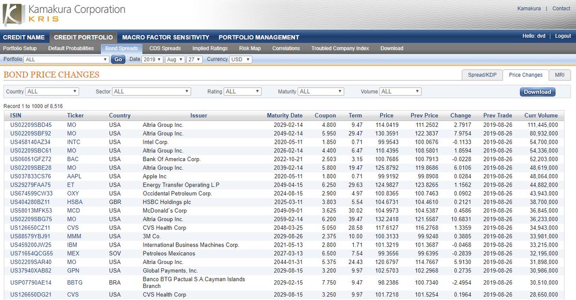Open the day dropdown showing 27
576x300 pixels.
194,59
